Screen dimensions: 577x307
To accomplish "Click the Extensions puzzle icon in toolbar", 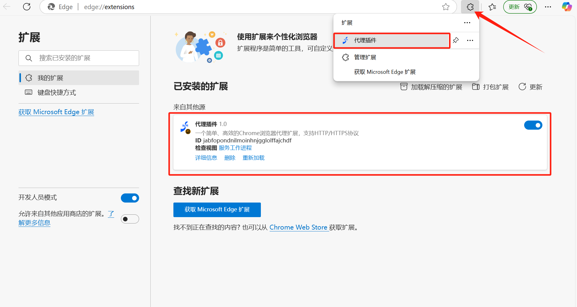I will [x=470, y=7].
